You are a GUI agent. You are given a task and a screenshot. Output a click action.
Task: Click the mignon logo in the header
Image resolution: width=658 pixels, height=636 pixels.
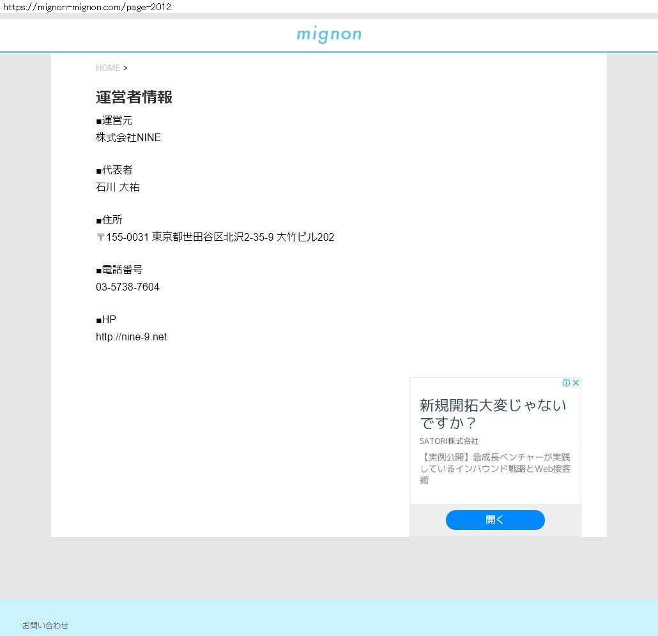[329, 34]
